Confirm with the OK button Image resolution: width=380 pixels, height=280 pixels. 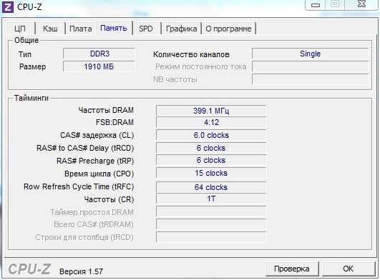[349, 269]
